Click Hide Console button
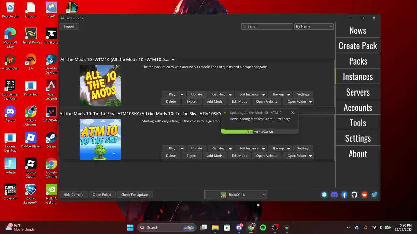417x234 pixels. pos(73,195)
